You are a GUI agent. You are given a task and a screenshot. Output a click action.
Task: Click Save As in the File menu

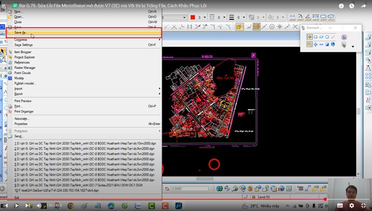pyautogui.click(x=20, y=32)
